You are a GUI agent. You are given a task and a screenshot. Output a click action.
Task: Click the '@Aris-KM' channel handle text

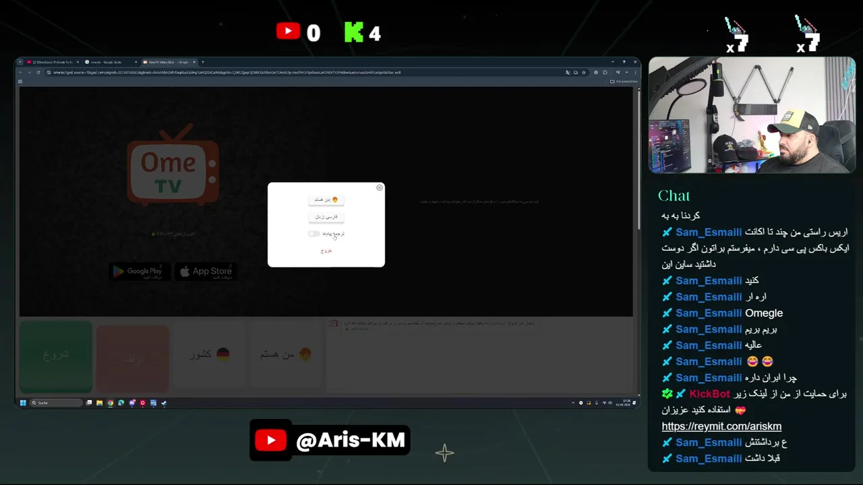[x=351, y=441]
